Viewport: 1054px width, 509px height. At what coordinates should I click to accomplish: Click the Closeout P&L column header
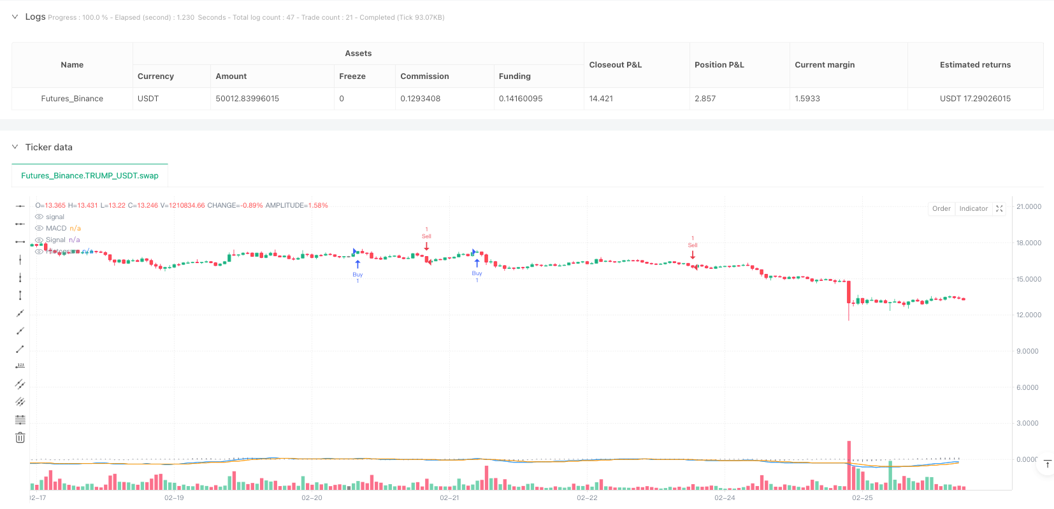[x=637, y=65]
